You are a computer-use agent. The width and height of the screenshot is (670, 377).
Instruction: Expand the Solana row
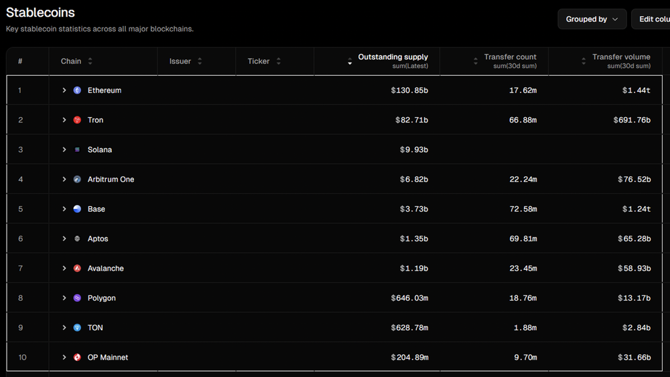(x=64, y=149)
